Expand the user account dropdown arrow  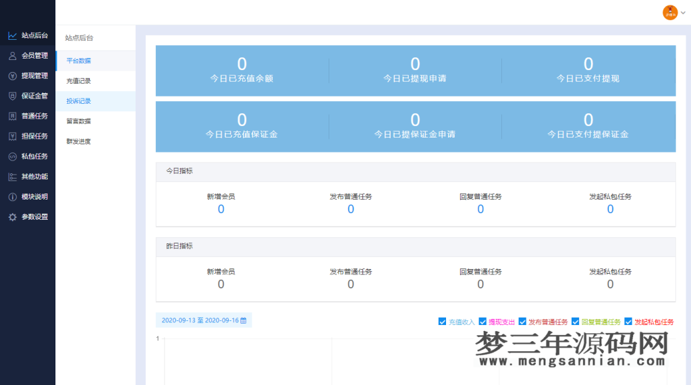pyautogui.click(x=683, y=13)
